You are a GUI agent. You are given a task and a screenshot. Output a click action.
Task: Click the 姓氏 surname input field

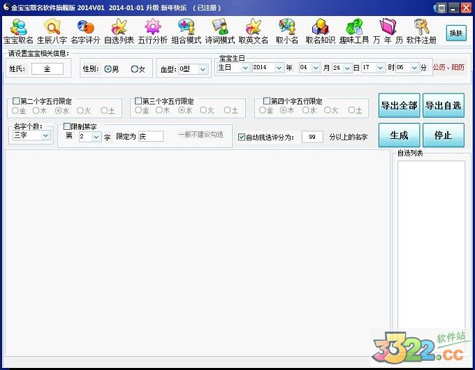pyautogui.click(x=47, y=69)
